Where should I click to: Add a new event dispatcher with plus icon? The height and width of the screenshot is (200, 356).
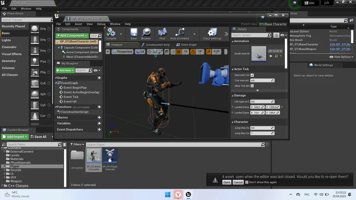coord(99,130)
